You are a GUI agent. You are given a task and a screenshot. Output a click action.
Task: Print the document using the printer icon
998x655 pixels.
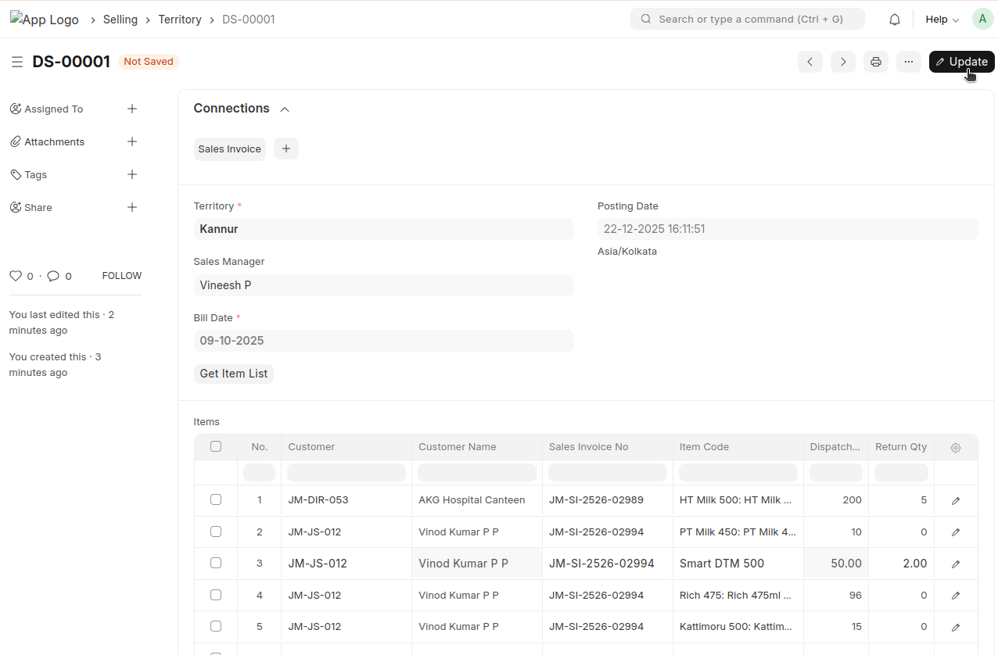[876, 62]
